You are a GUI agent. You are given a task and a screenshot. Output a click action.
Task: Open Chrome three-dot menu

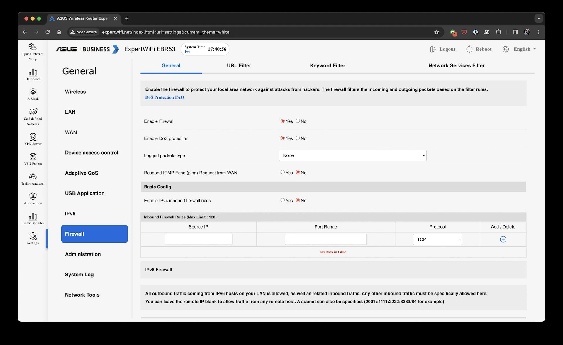coord(538,32)
